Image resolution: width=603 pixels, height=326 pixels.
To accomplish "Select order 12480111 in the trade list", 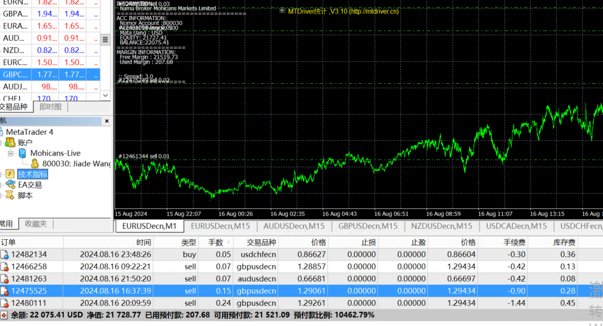I will (29, 303).
